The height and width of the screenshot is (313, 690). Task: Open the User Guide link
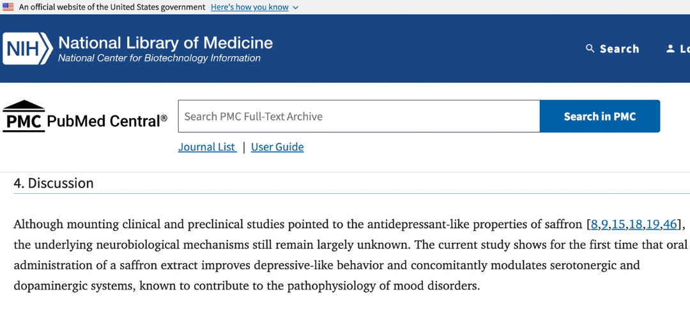pos(277,147)
